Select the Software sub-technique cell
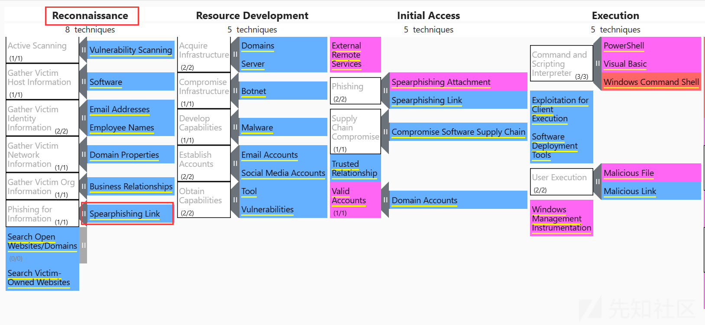The height and width of the screenshot is (325, 705). click(x=131, y=82)
